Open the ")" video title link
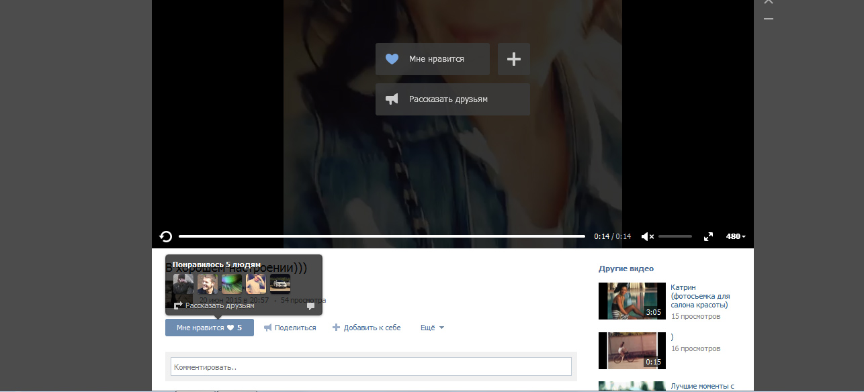 [x=673, y=337]
